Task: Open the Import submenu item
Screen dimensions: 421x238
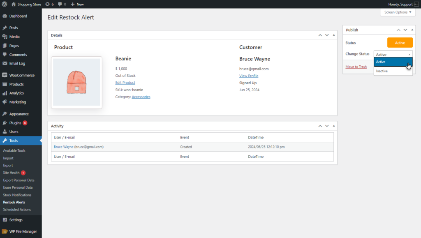Action: coord(8,158)
